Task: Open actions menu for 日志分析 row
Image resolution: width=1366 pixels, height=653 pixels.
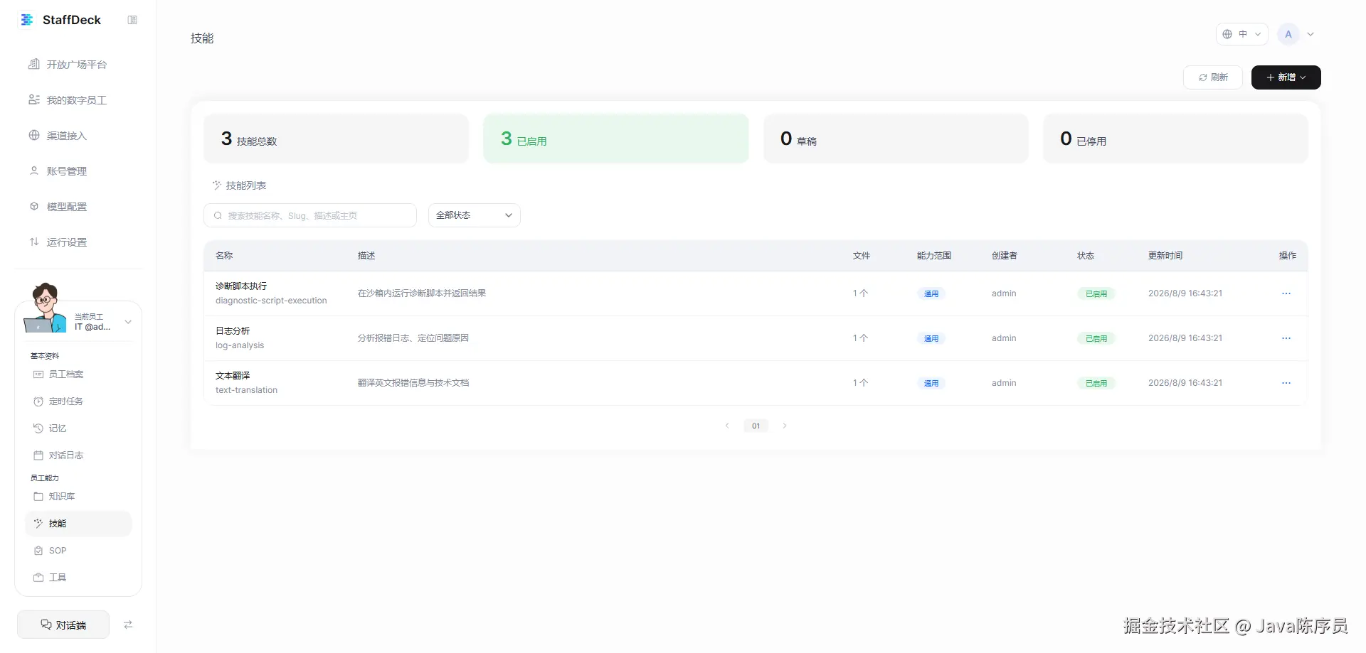Action: pyautogui.click(x=1286, y=338)
